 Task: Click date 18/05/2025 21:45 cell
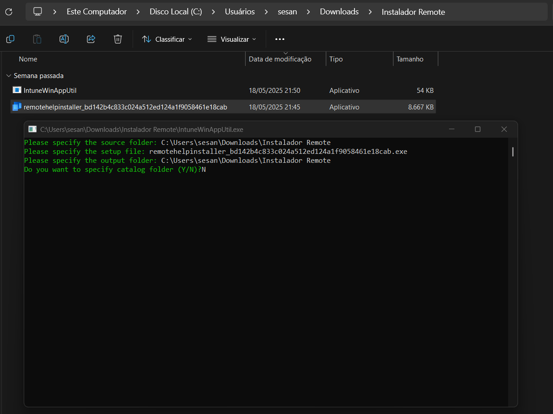tap(274, 107)
